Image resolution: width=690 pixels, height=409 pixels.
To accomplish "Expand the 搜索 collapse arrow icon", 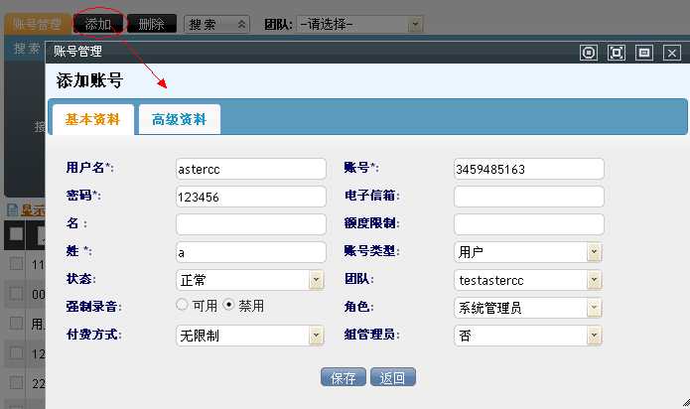I will (241, 24).
